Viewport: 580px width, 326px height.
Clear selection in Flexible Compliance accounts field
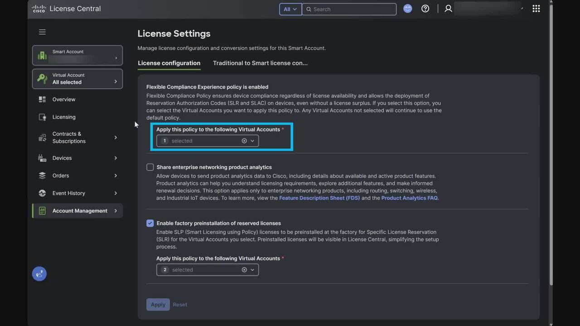coord(244,141)
